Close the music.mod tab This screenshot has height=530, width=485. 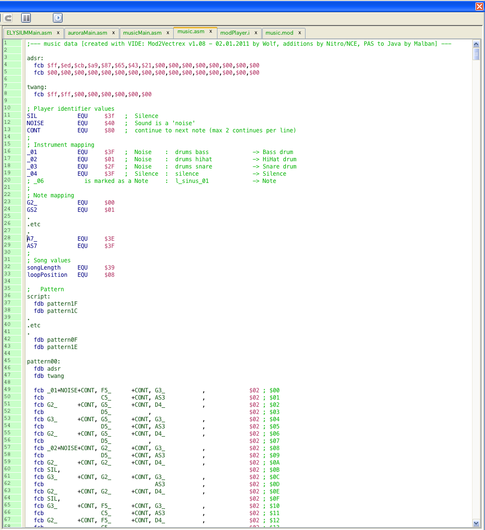[x=299, y=33]
